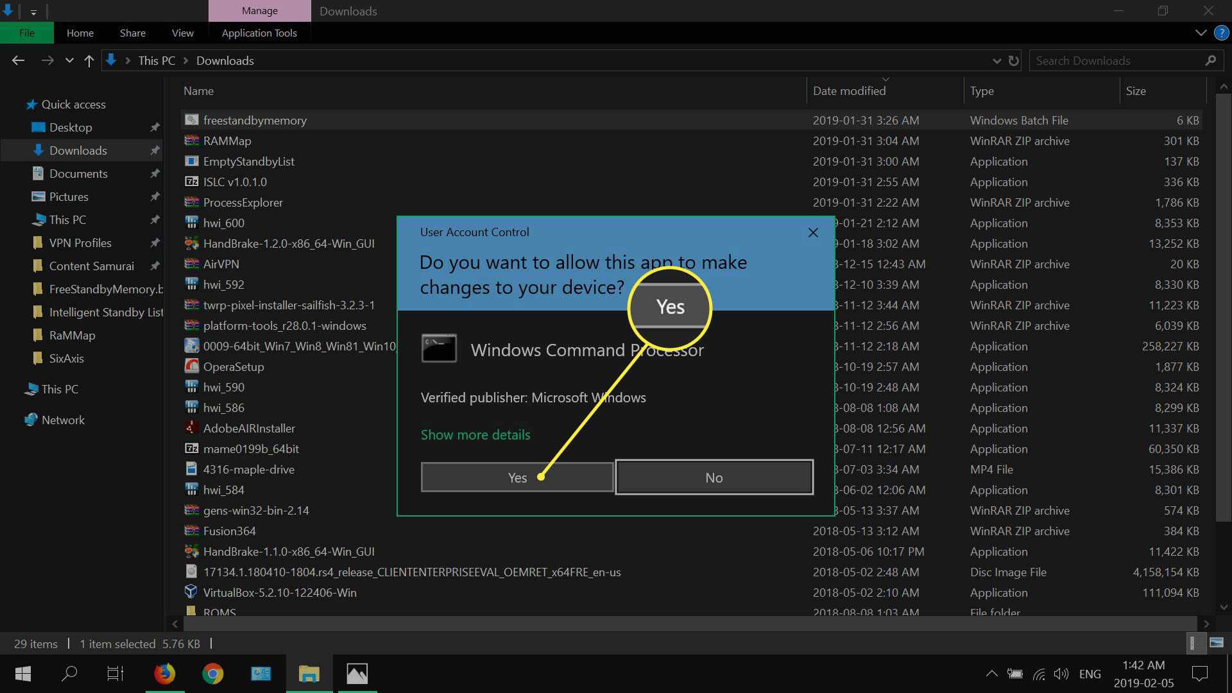1232x693 pixels.
Task: Sort by the Type column header
Action: 982,90
